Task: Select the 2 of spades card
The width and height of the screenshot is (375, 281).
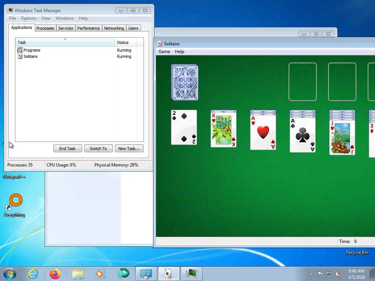Action: [184, 127]
